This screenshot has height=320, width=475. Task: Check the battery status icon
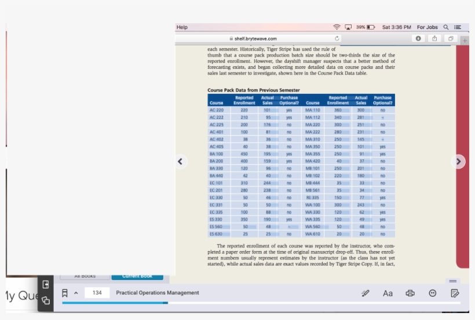coord(371,27)
